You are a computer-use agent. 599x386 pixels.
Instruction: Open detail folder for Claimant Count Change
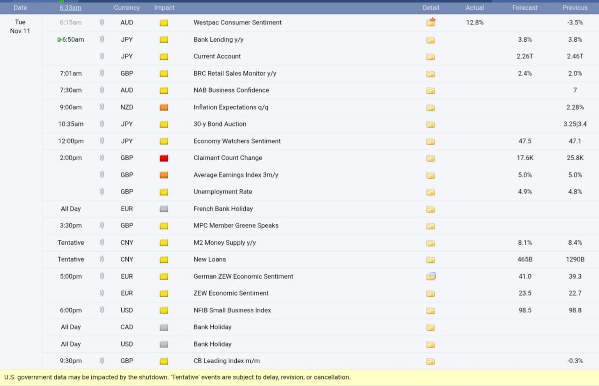[431, 158]
